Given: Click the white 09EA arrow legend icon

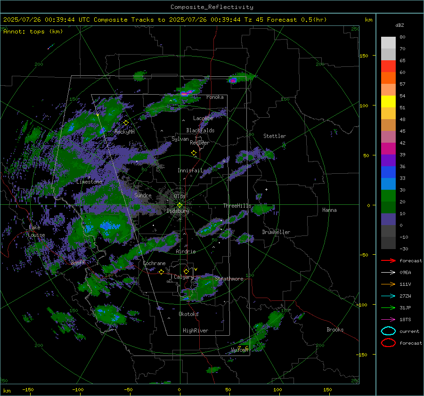Looking at the screenshot, I should point(388,272).
